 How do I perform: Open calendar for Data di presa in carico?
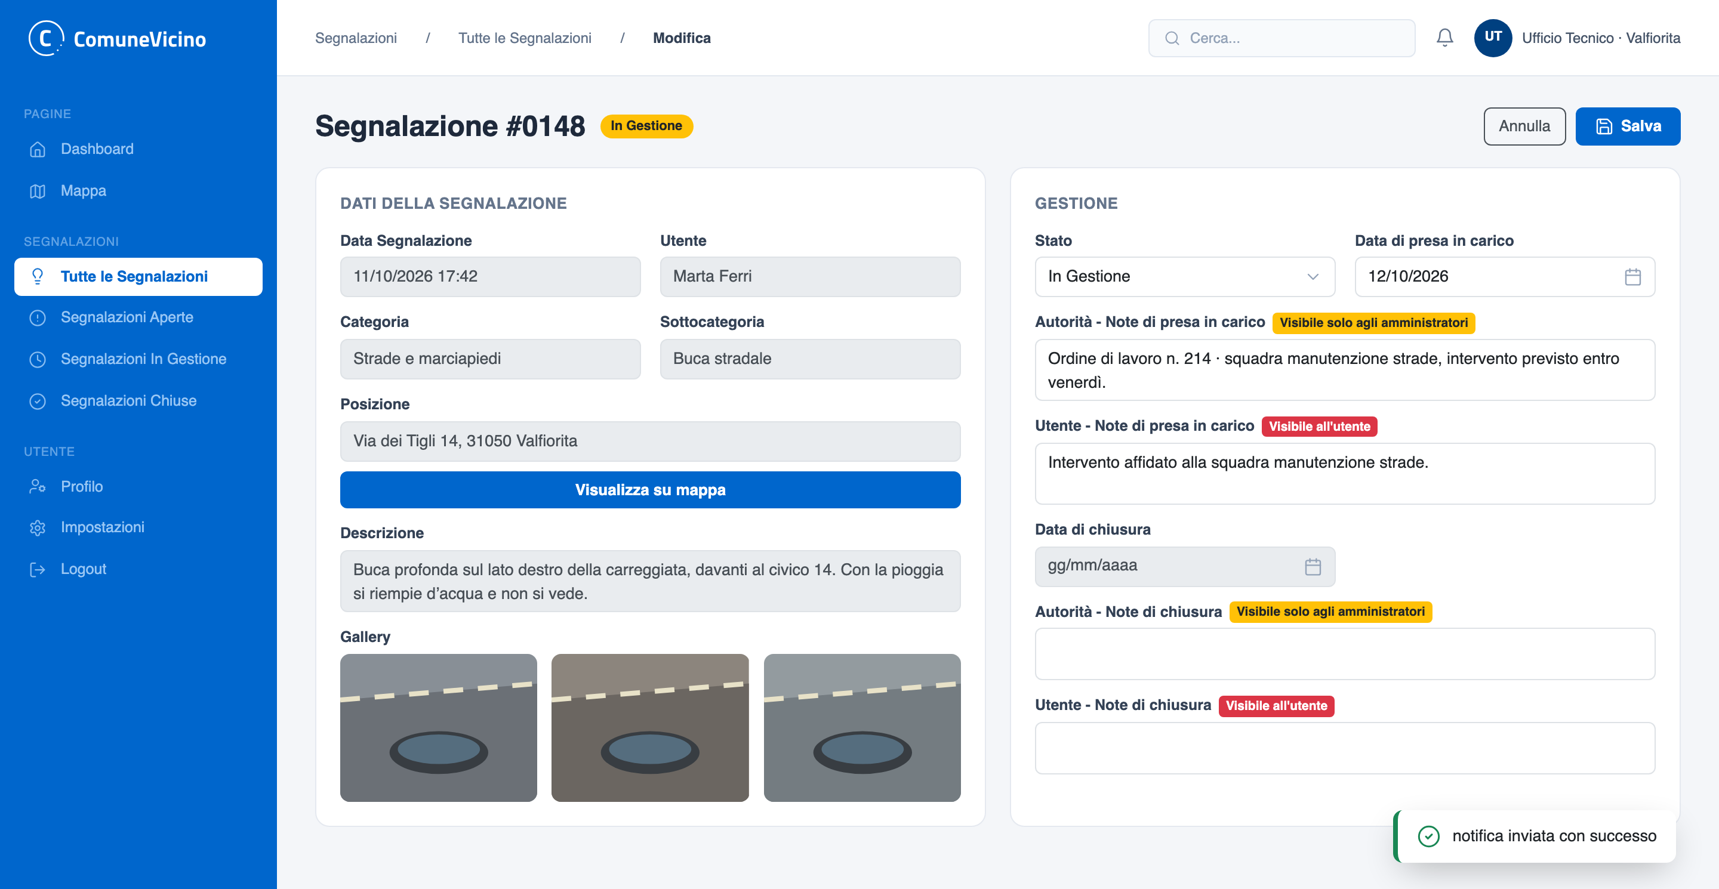(1632, 277)
